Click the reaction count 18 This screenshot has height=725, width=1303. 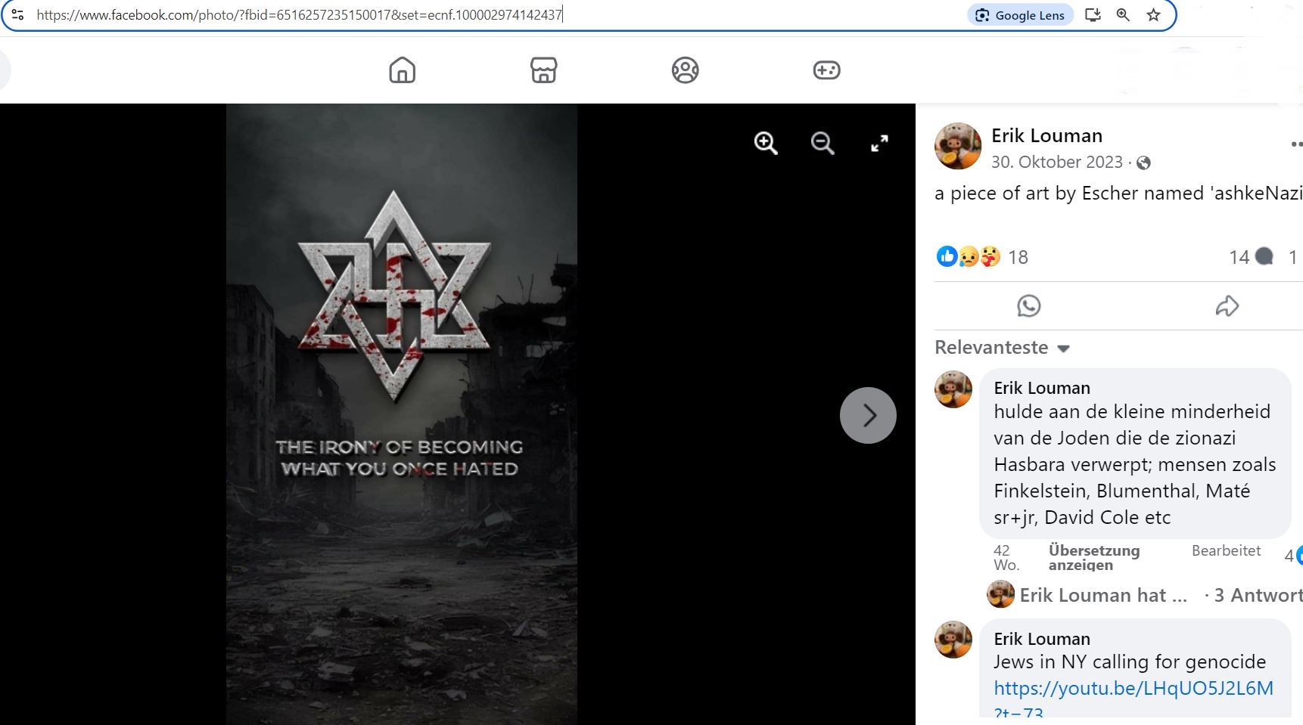[x=1018, y=257]
